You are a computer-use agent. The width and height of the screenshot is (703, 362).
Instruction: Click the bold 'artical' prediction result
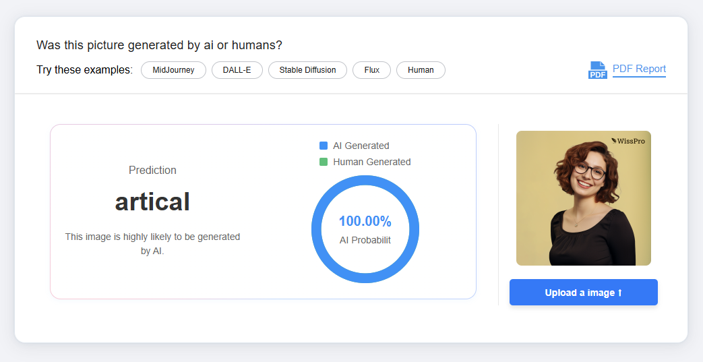pyautogui.click(x=152, y=202)
